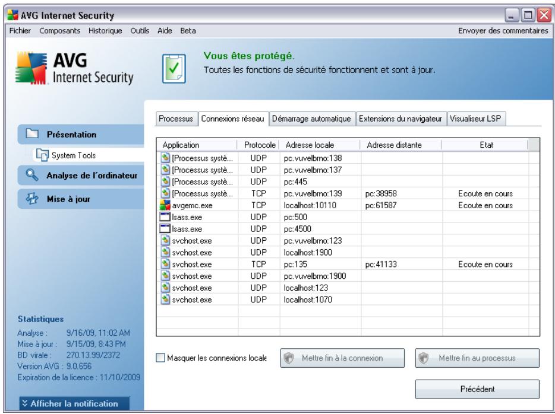Viewport: 555px width, 414px height.
Task: Open the Aide menu
Action: [x=165, y=31]
